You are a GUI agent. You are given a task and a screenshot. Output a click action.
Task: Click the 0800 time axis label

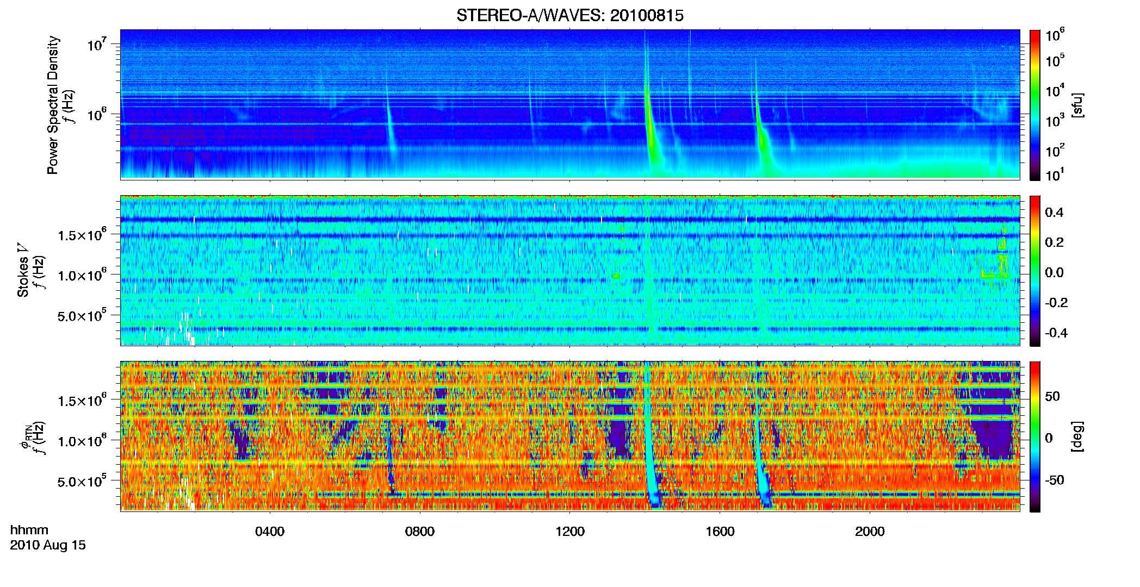click(x=420, y=531)
